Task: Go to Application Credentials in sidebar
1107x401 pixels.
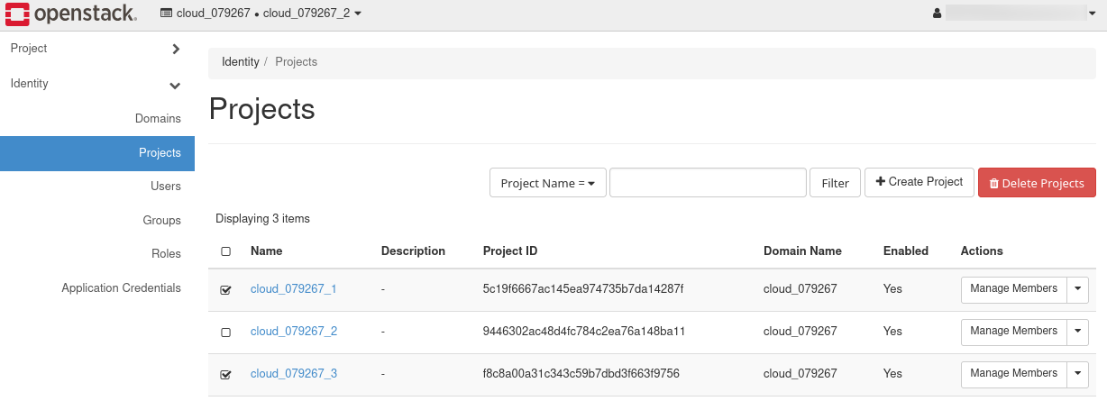Action: click(121, 288)
